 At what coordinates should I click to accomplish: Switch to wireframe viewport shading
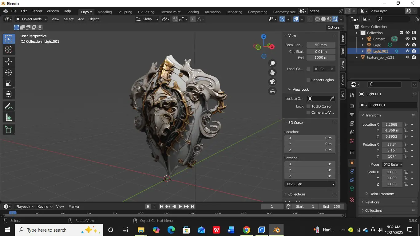318,19
